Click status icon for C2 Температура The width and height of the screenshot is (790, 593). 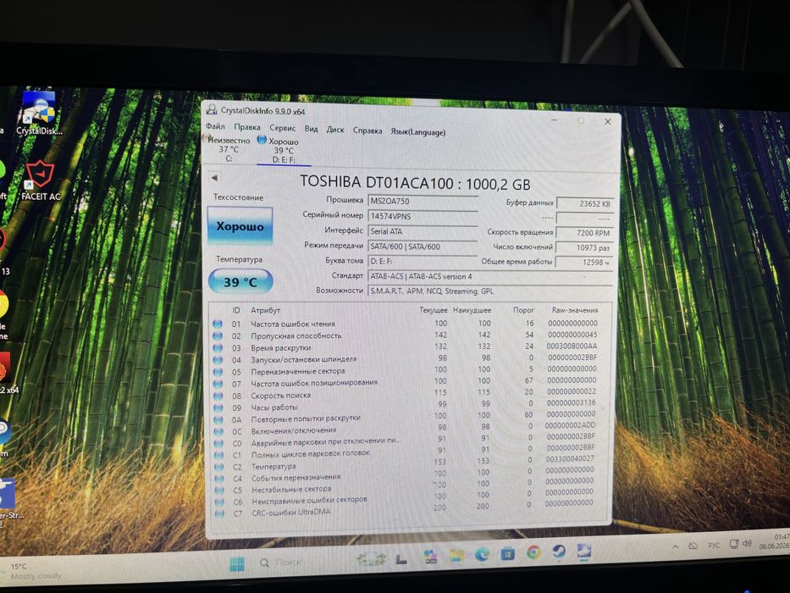click(x=218, y=467)
